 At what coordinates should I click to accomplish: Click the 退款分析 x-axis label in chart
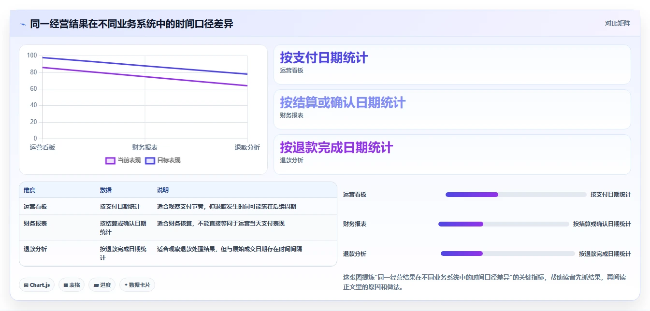pos(247,148)
